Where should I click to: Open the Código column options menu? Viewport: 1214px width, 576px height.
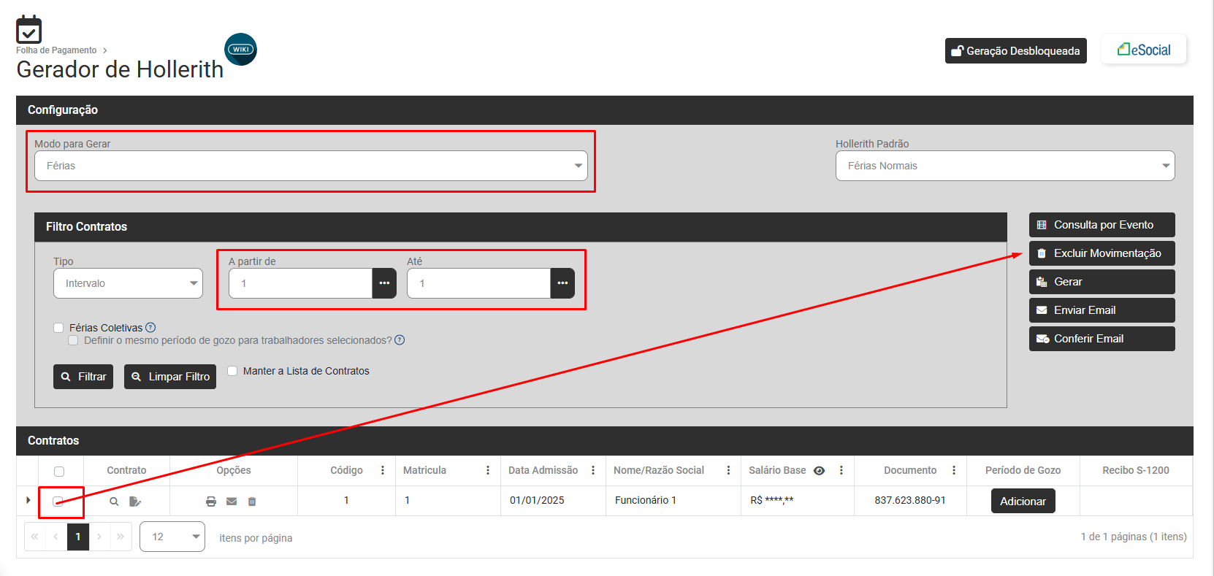(383, 471)
